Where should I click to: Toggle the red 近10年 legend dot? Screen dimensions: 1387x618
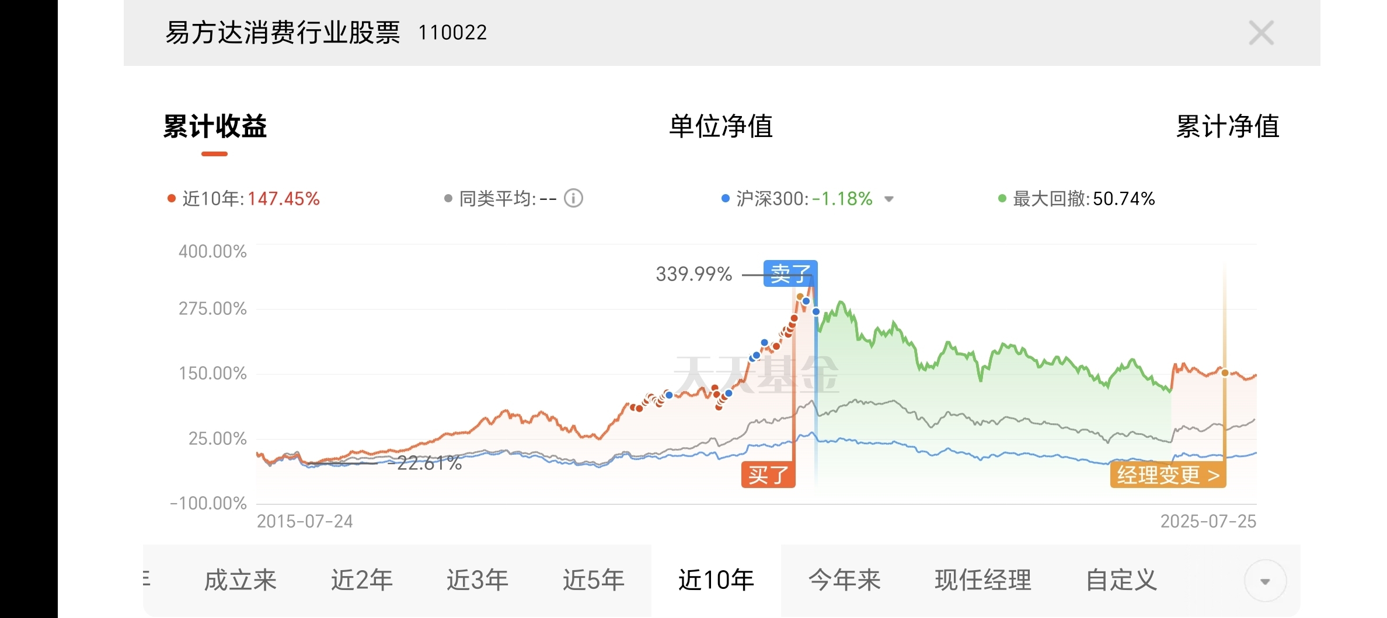point(172,199)
